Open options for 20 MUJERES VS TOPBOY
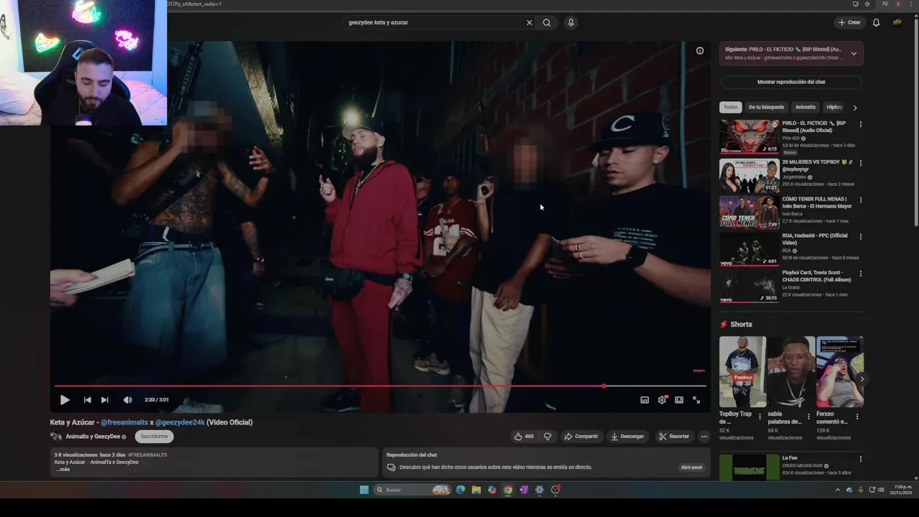The image size is (919, 517). 861,163
